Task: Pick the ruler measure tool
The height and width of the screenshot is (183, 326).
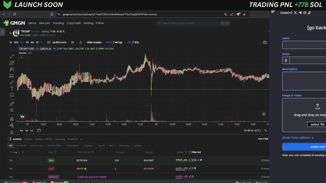Action: point(12,104)
